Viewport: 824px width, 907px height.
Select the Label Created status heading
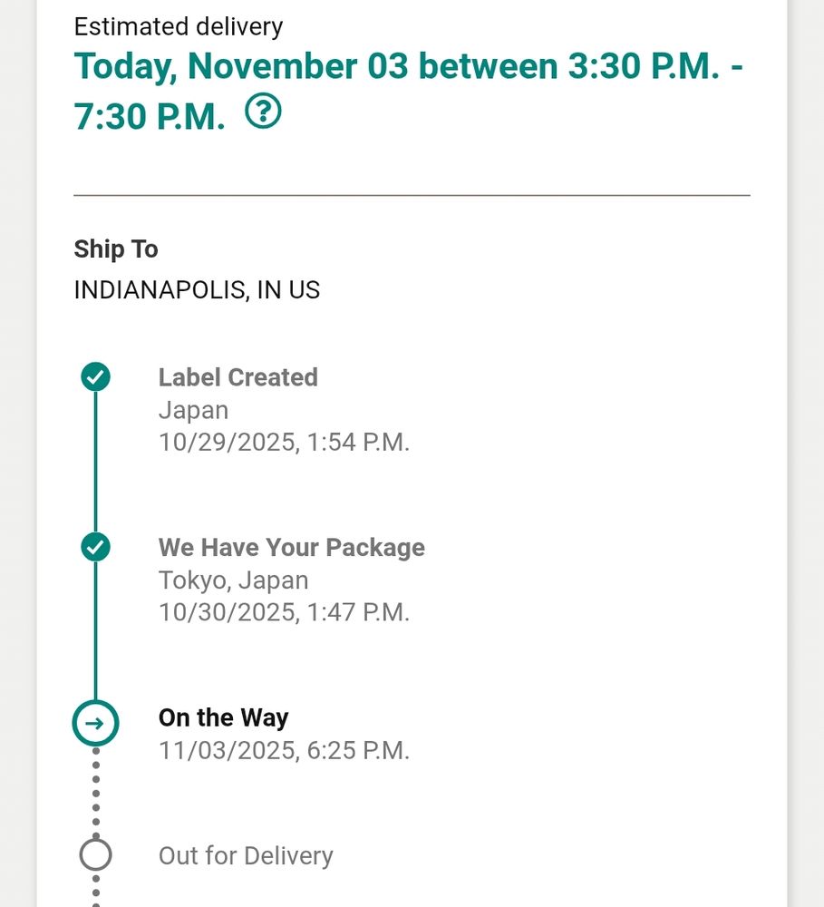coord(238,377)
